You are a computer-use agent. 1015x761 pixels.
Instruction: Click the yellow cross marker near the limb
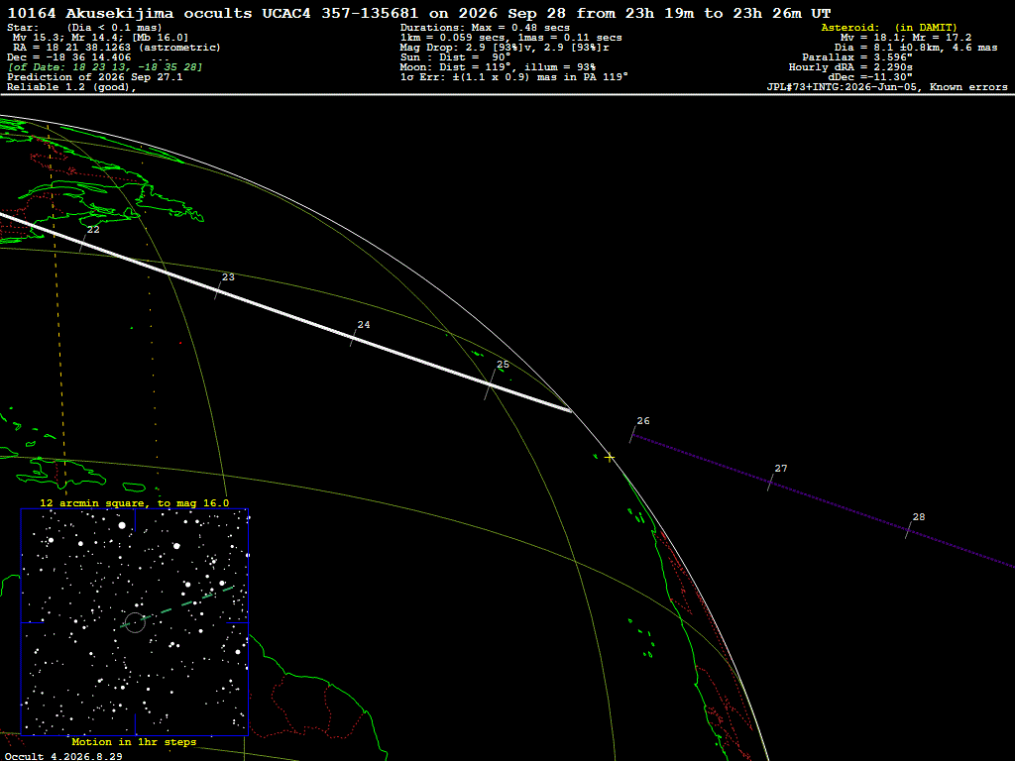pos(610,458)
